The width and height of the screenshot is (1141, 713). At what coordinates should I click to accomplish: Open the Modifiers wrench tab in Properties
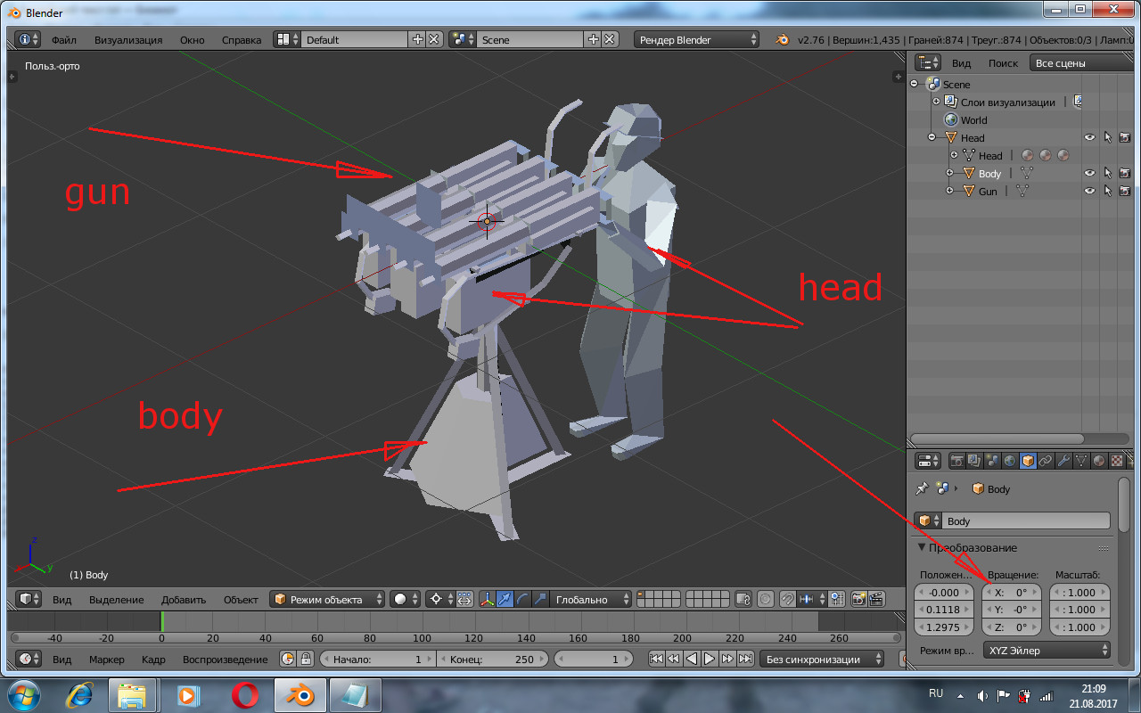click(x=1063, y=461)
